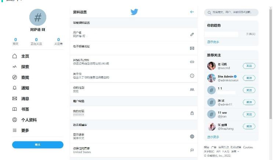Click the home icon beside 主页
The width and height of the screenshot is (273, 160).
15,56
